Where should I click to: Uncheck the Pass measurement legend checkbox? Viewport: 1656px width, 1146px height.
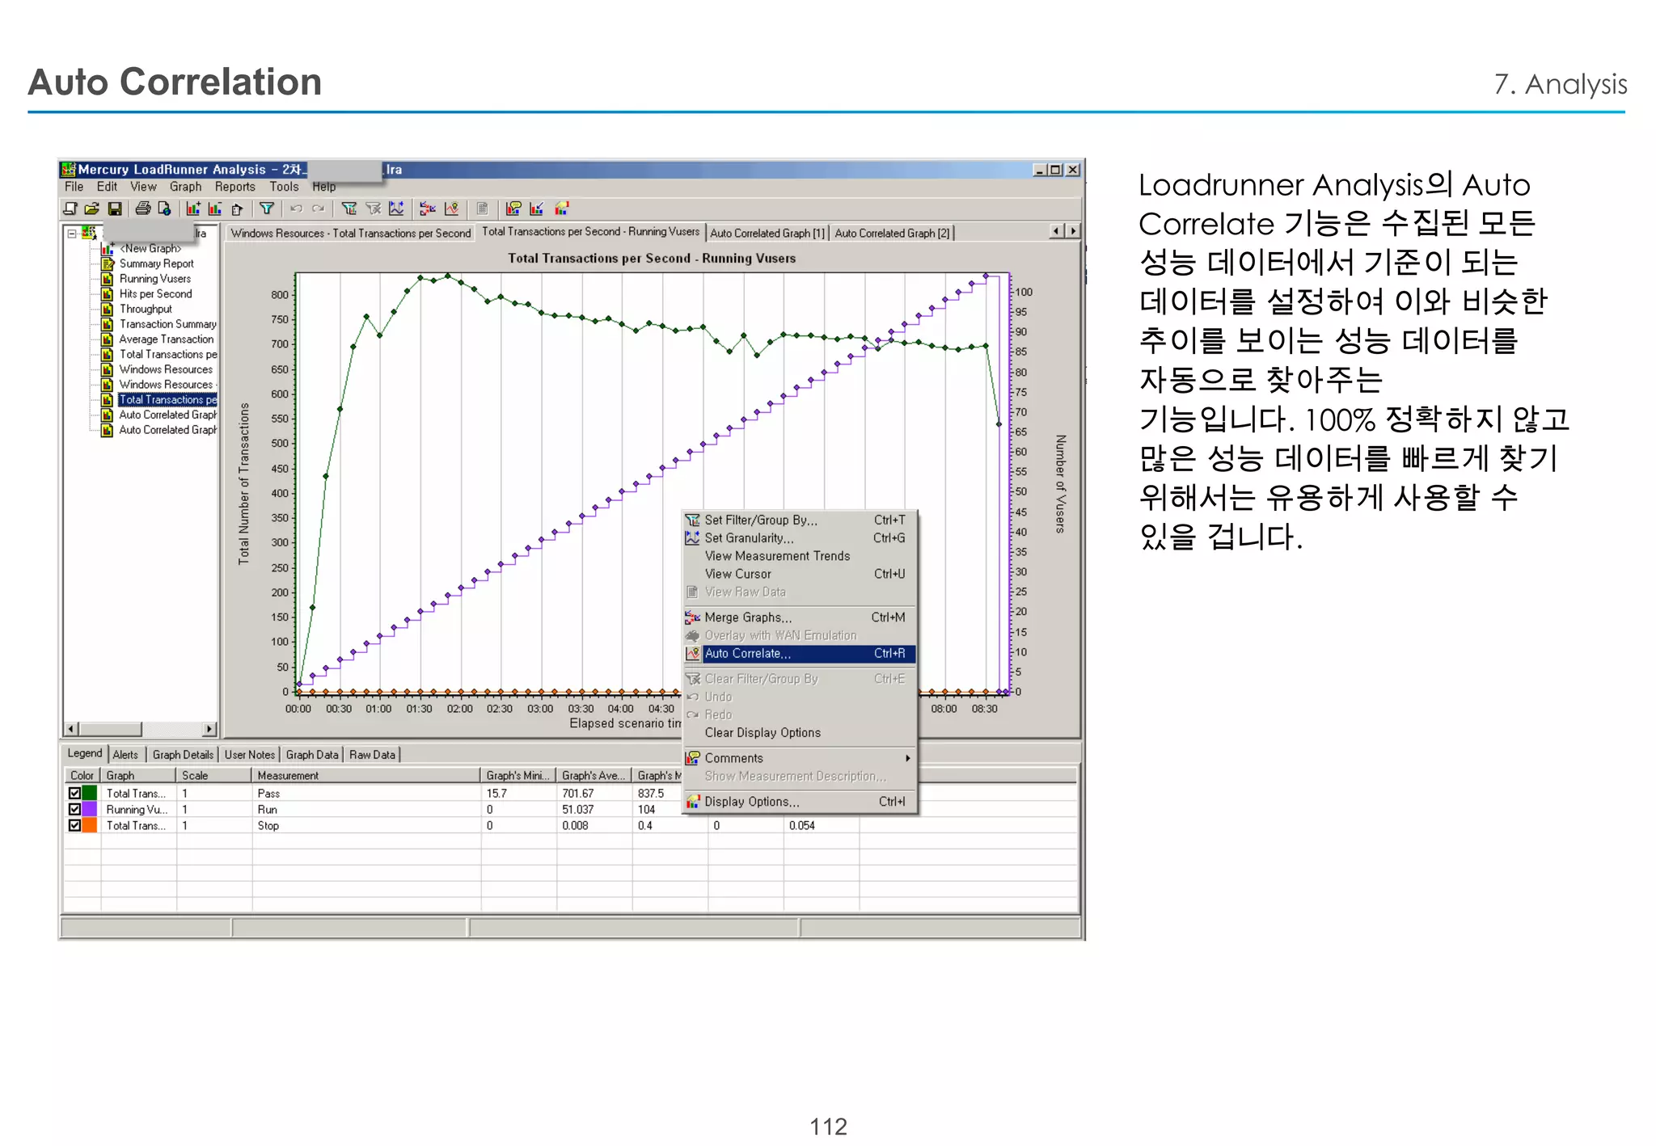pyautogui.click(x=74, y=793)
